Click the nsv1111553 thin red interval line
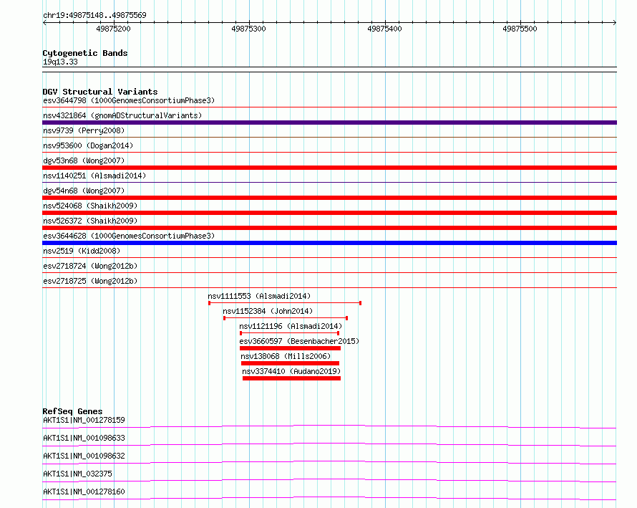 click(285, 303)
